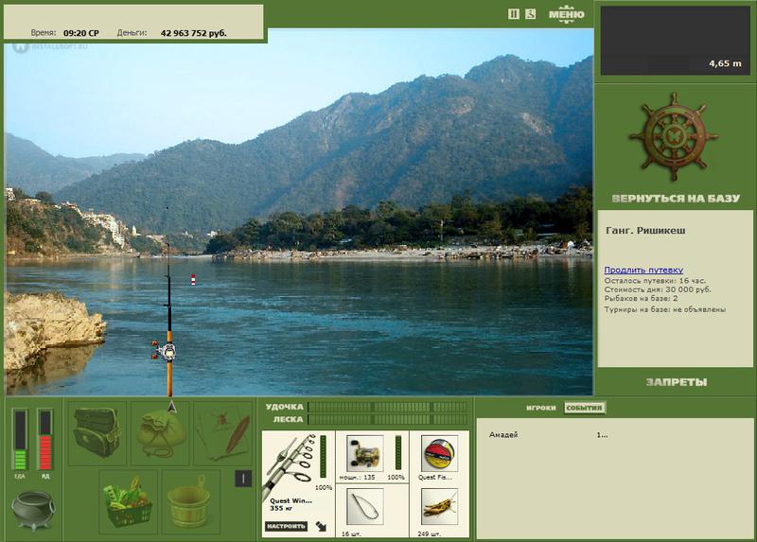Click the cooking cauldron icon
Image resolution: width=757 pixels, height=542 pixels.
coord(33,511)
